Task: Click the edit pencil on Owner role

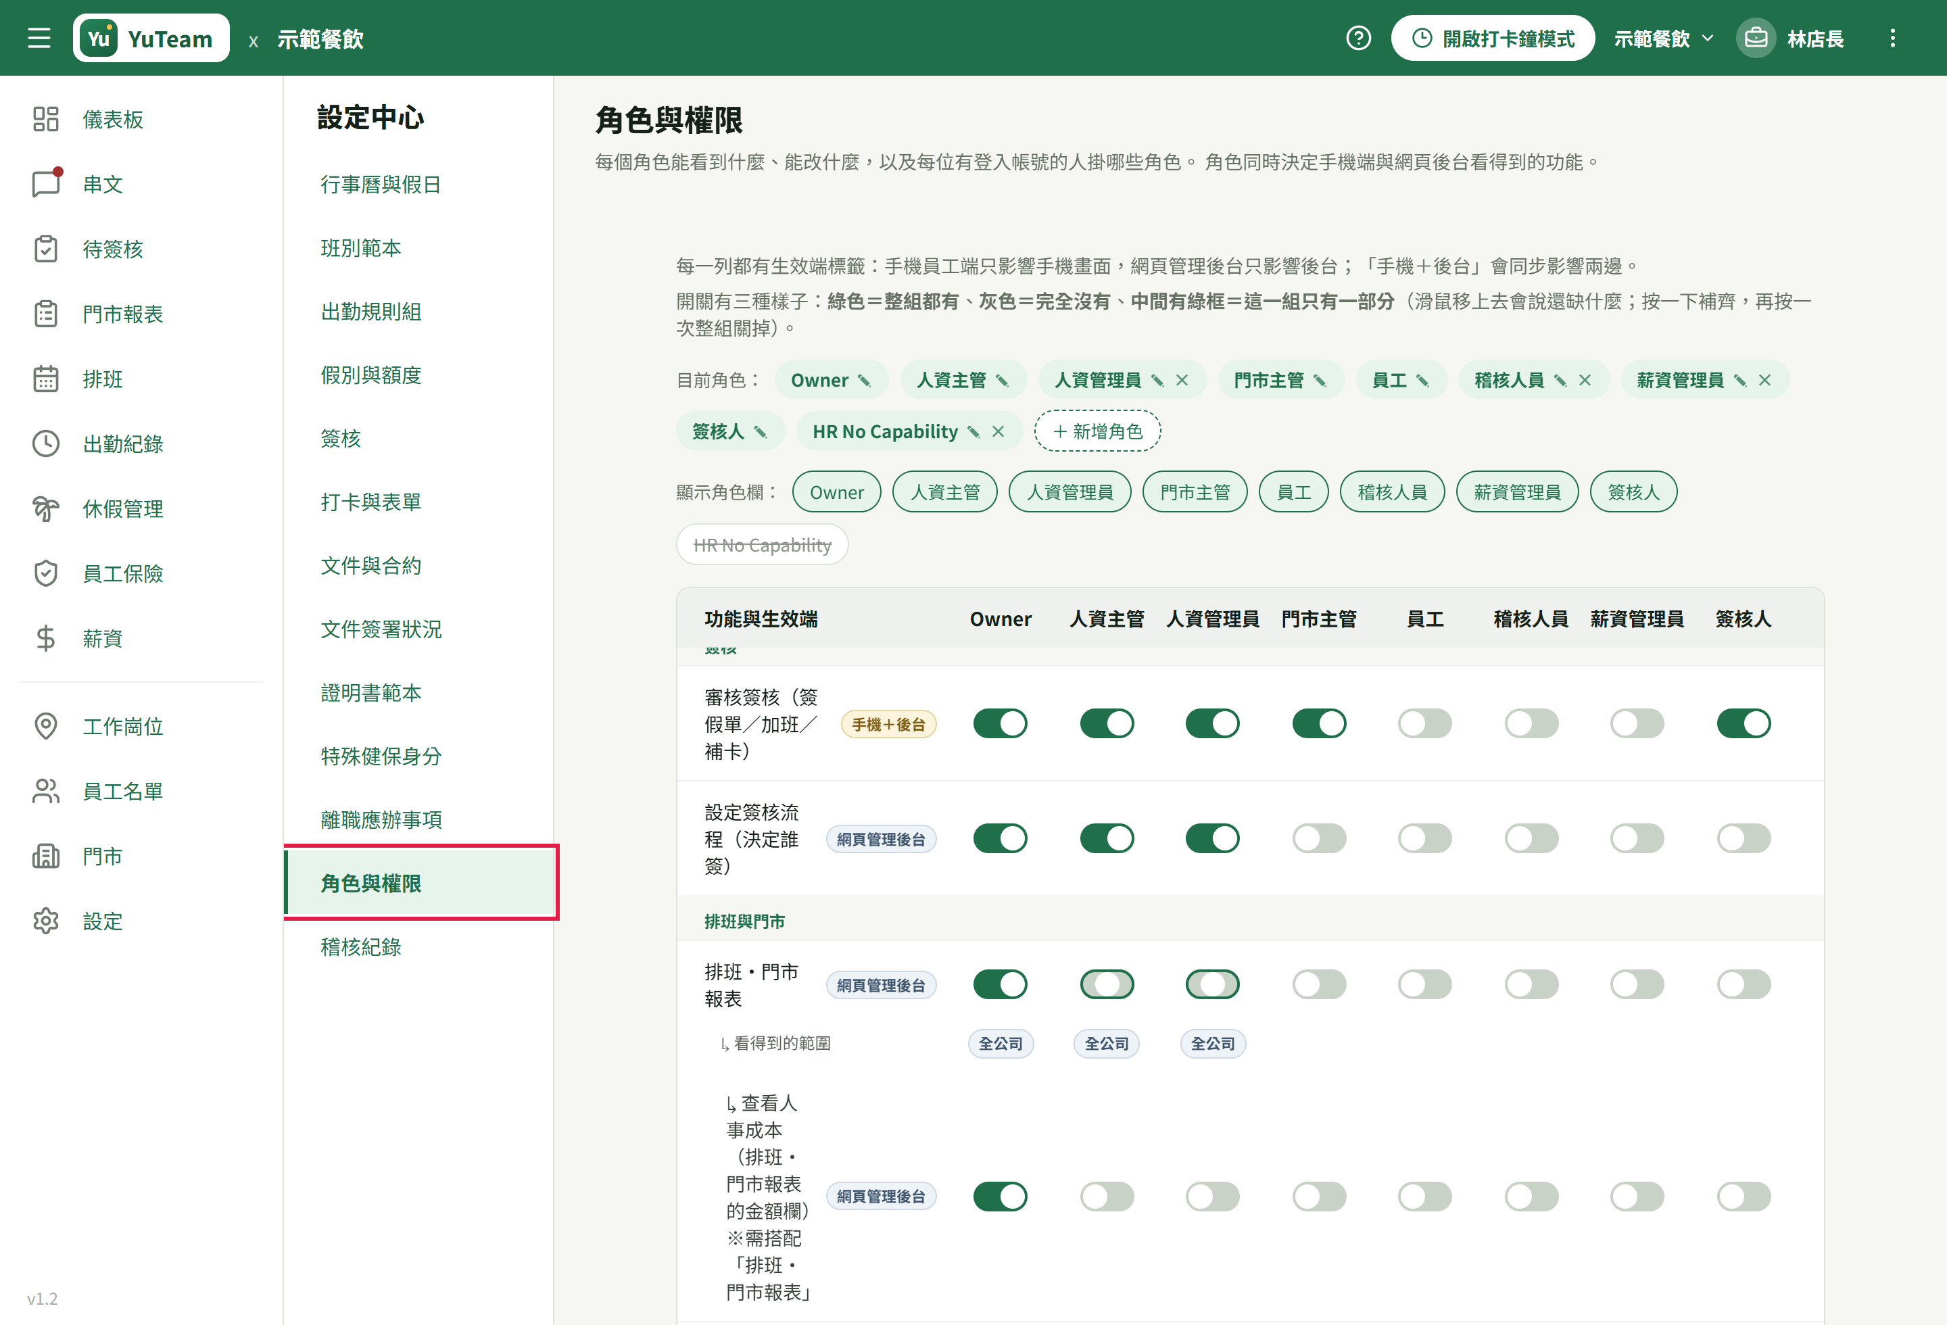Action: 864,380
